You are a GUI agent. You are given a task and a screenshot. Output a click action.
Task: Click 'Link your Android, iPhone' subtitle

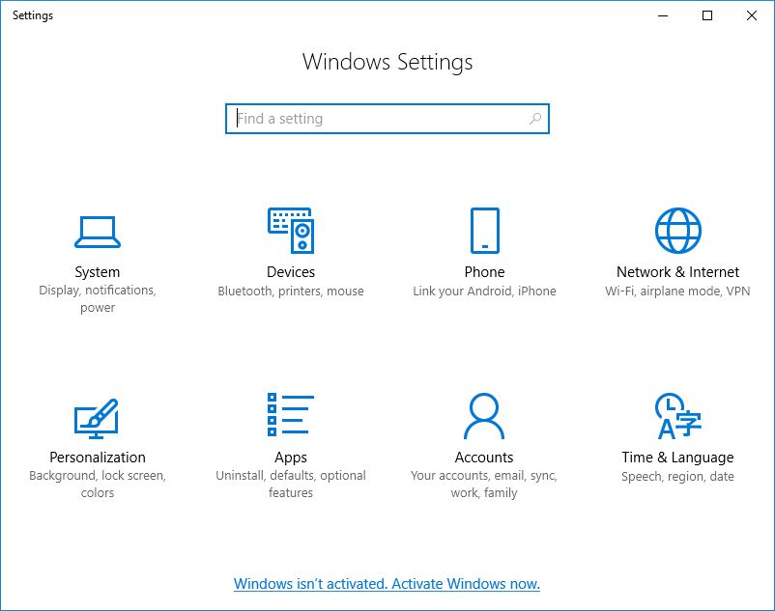[x=483, y=291]
